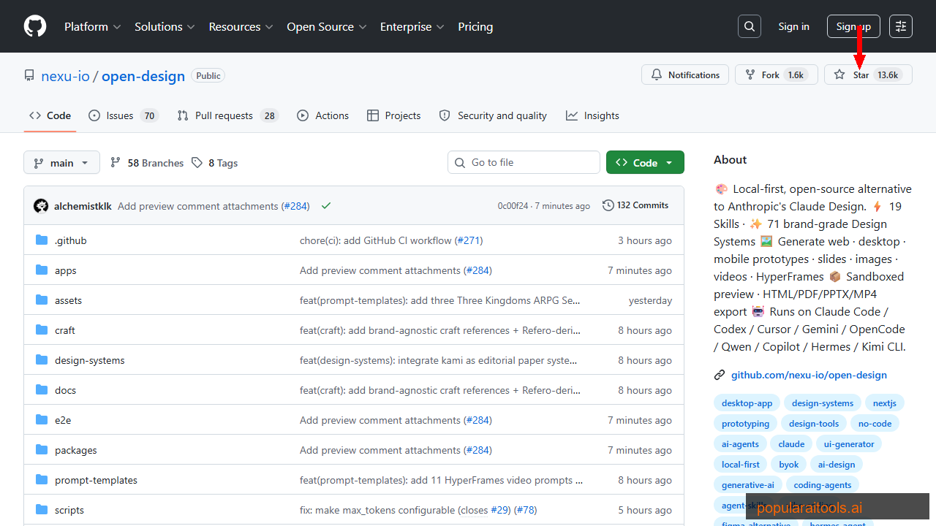Click the scripts folder icon
The image size is (936, 526).
pos(42,510)
